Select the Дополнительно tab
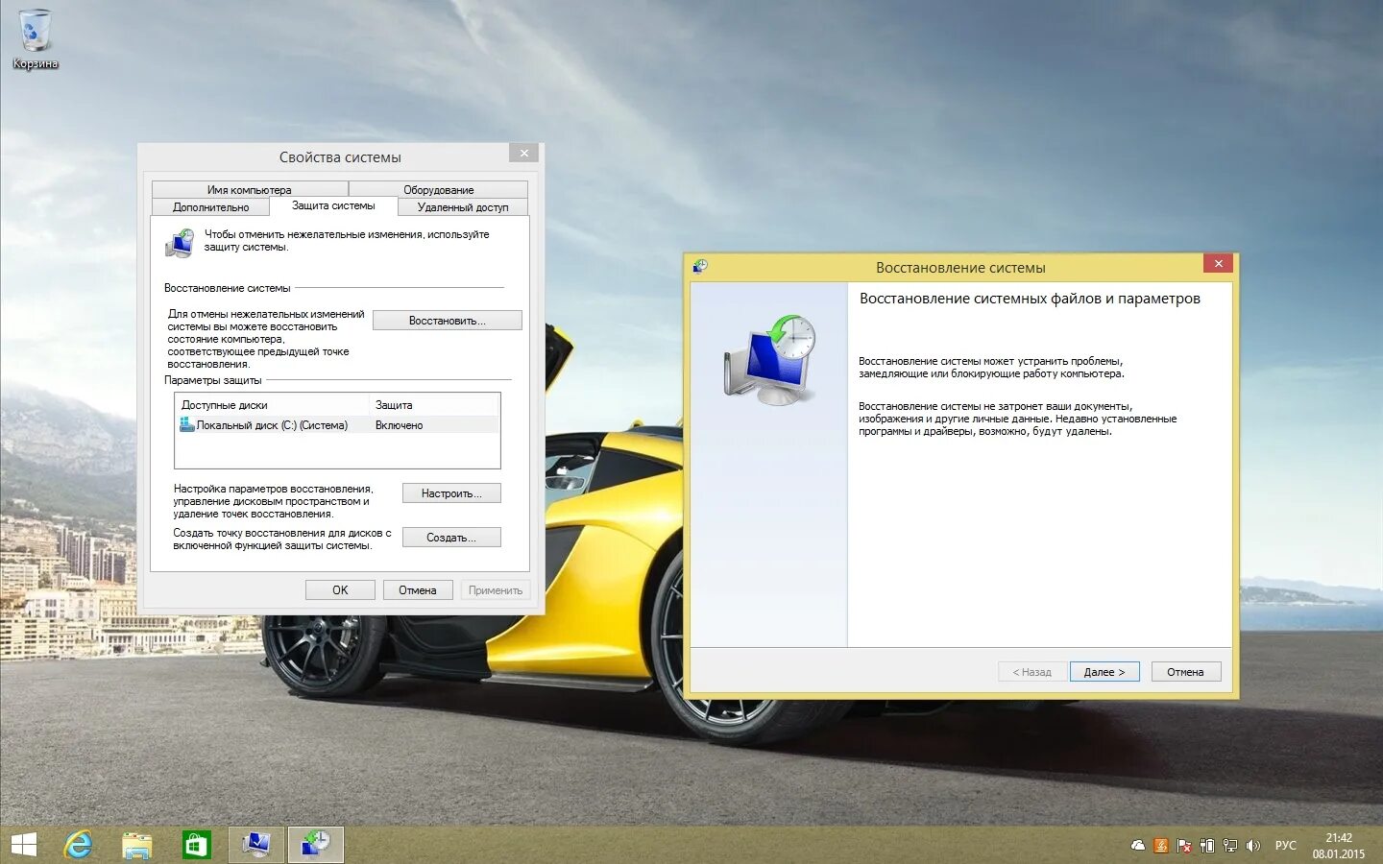 (211, 206)
